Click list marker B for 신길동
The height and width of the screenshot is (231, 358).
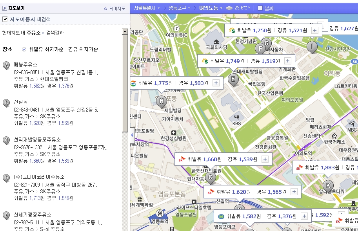click(x=6, y=103)
